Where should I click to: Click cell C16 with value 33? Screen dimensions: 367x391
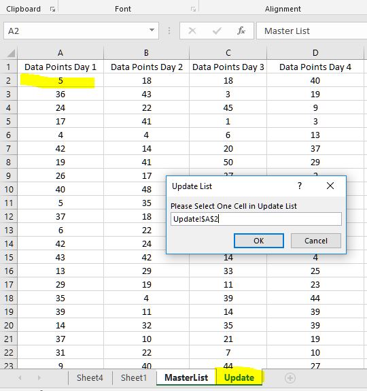(228, 271)
